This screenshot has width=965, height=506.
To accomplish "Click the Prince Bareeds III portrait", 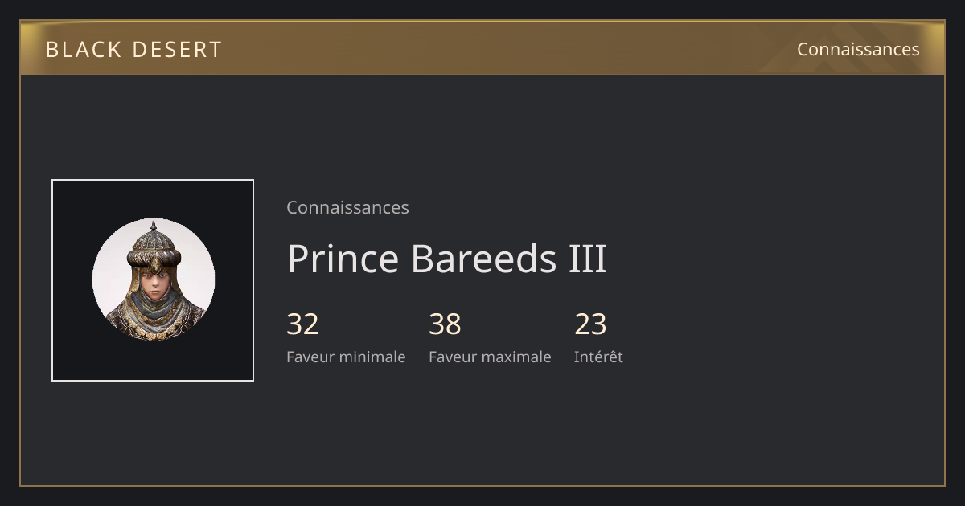I will click(154, 280).
